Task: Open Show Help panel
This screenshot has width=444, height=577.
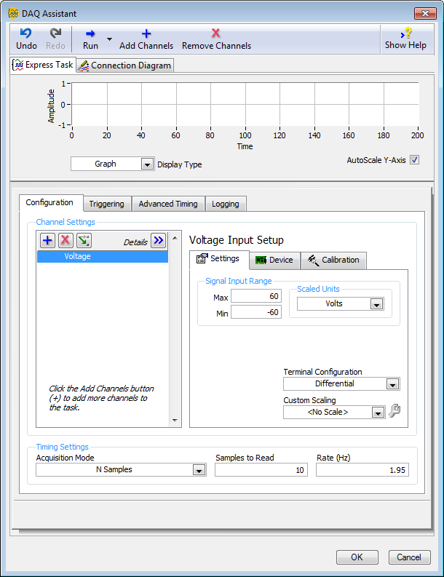Action: click(405, 39)
